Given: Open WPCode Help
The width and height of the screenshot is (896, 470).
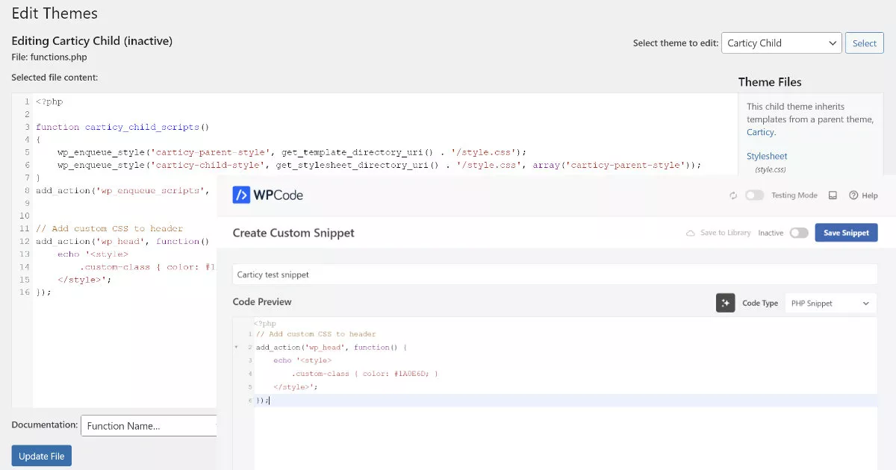Looking at the screenshot, I should tap(863, 195).
